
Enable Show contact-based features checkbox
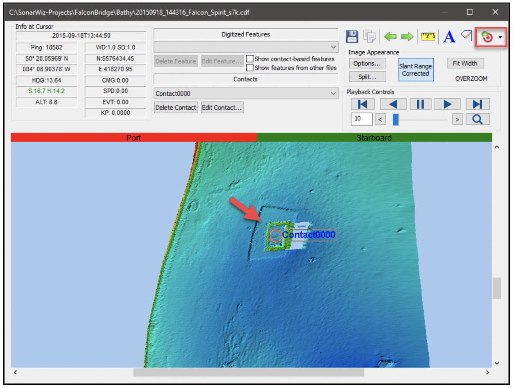pos(250,59)
